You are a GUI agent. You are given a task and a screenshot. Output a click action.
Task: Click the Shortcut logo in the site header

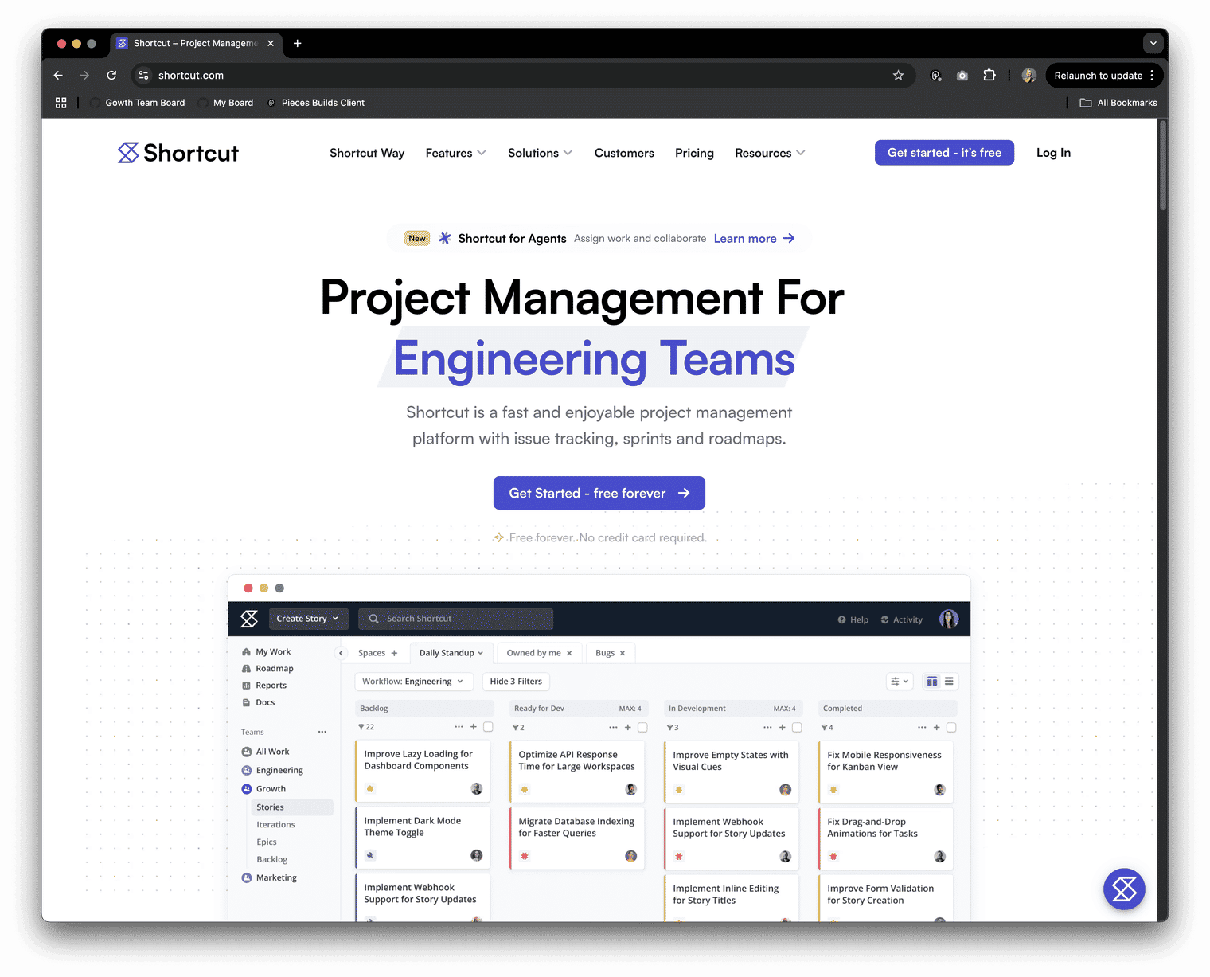(x=178, y=153)
